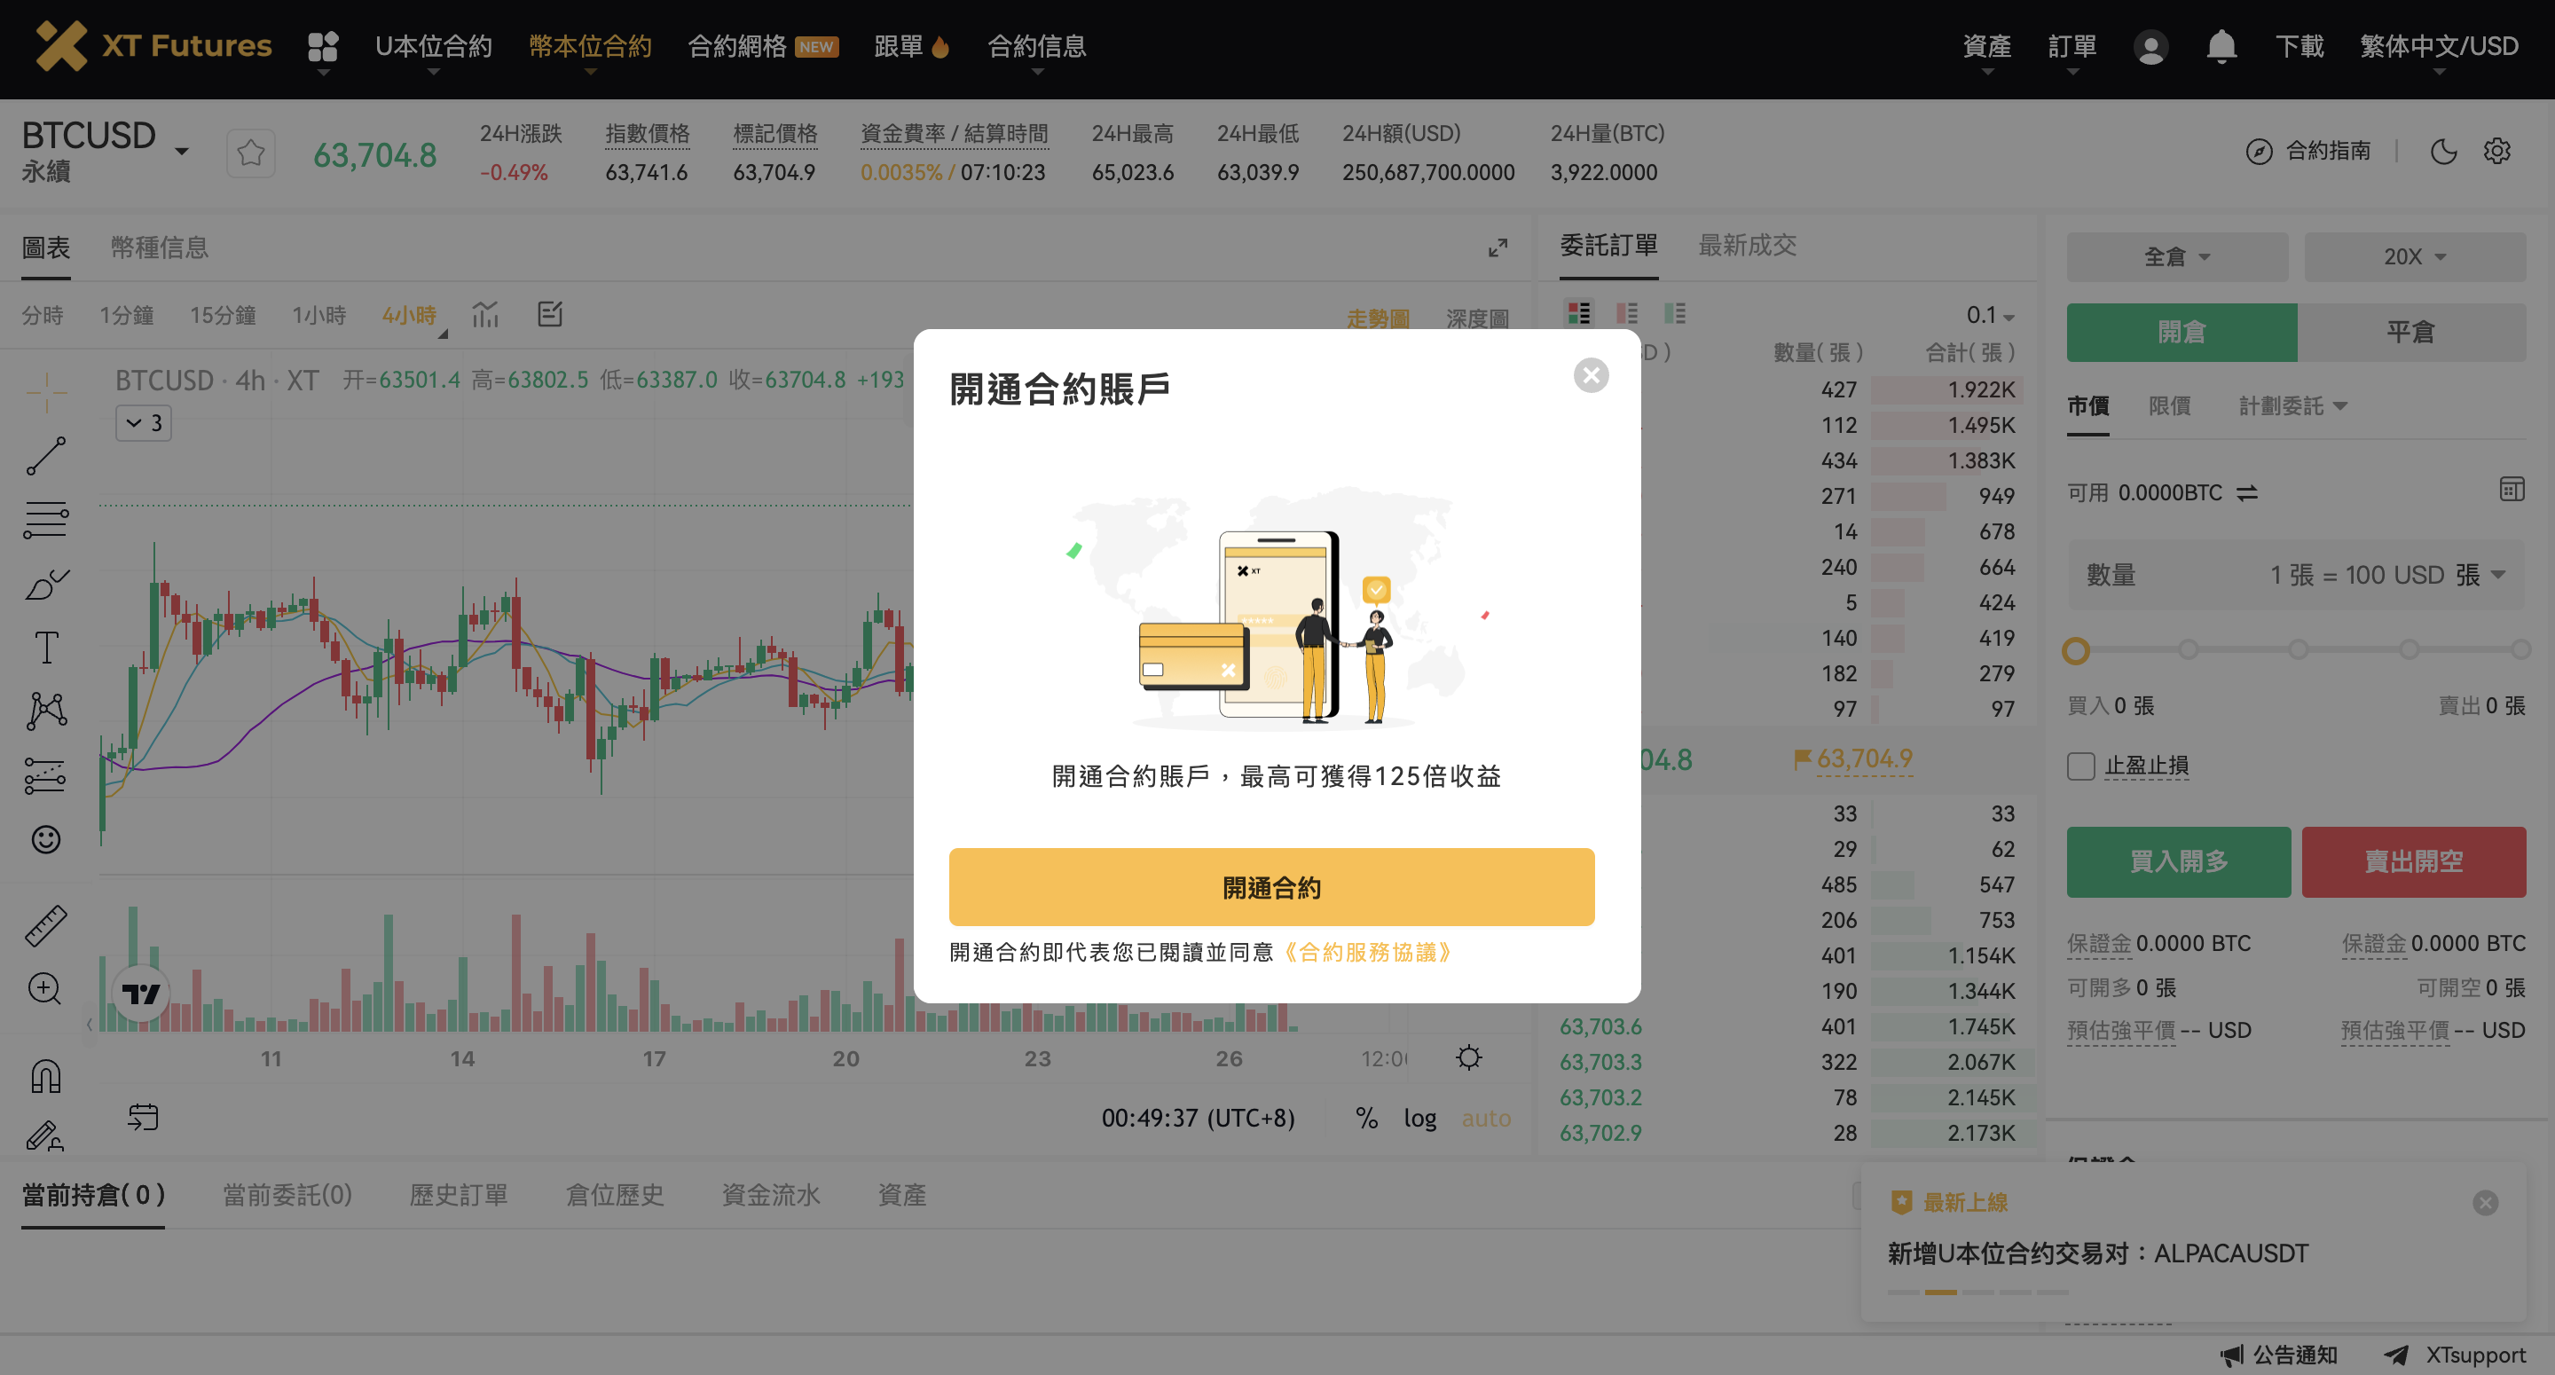Open the emoji icons tool
The width and height of the screenshot is (2555, 1375).
[x=45, y=839]
